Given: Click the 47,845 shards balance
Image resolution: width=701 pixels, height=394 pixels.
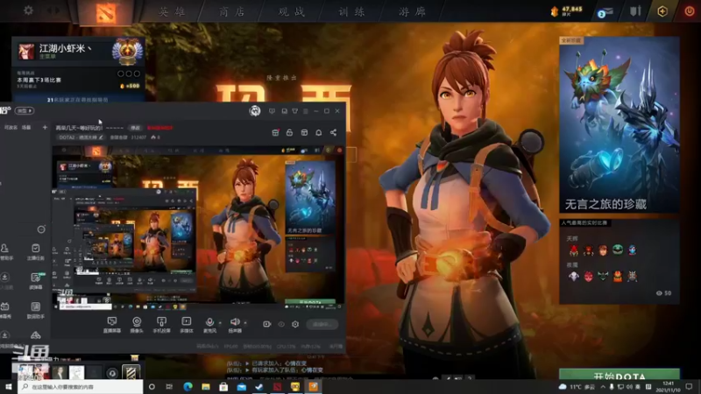Looking at the screenshot, I should [566, 11].
